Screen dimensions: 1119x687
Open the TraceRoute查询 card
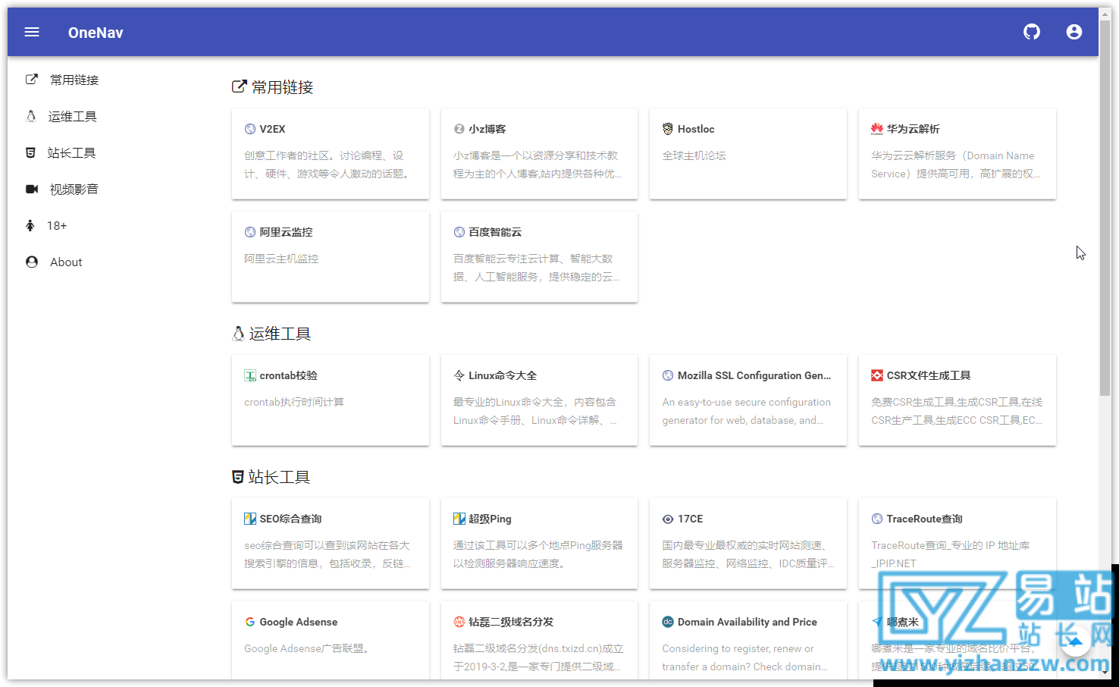(x=958, y=544)
